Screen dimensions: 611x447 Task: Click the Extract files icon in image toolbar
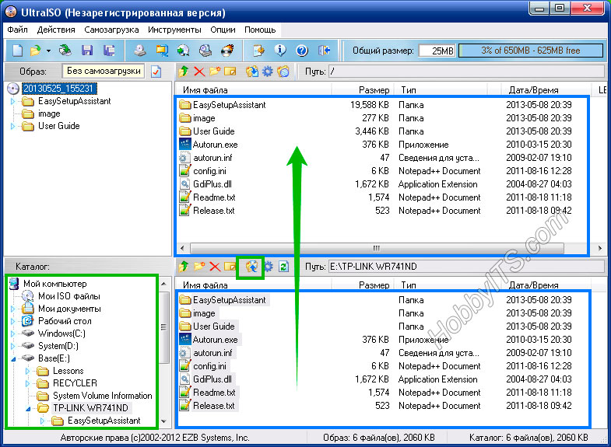(252, 72)
